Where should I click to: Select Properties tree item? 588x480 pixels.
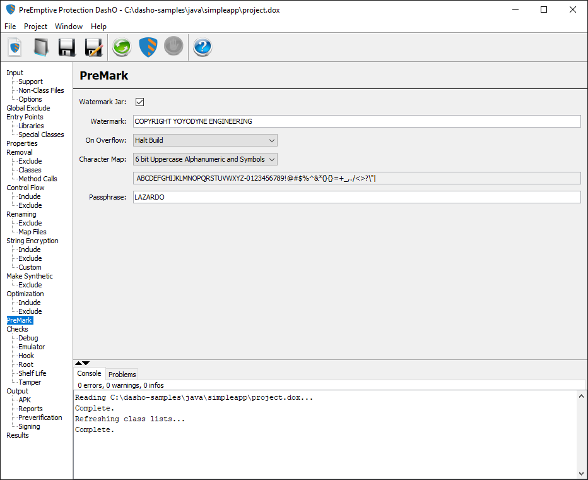(21, 143)
